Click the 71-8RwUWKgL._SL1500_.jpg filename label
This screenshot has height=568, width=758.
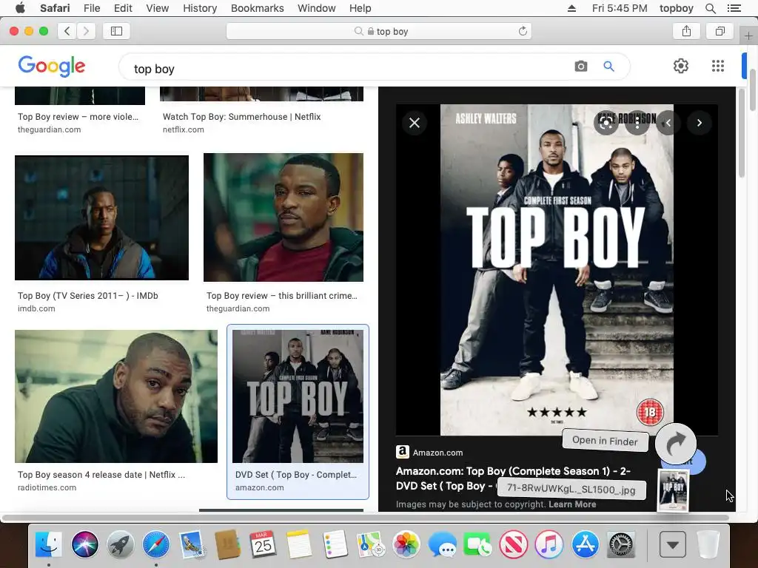[571, 489]
